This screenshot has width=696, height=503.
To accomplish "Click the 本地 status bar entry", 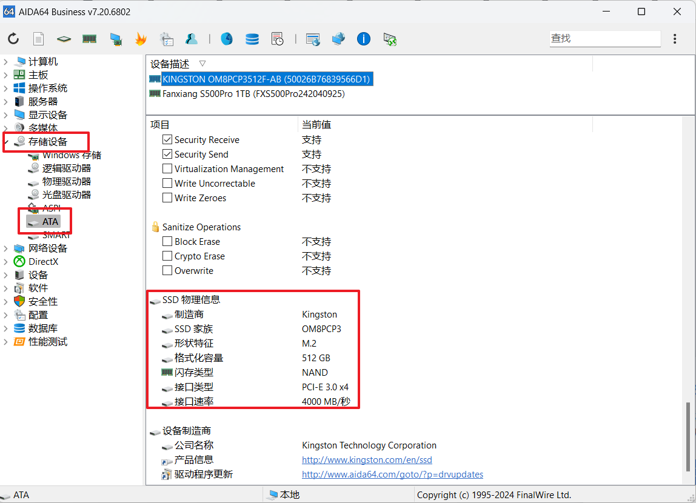I will (x=289, y=495).
